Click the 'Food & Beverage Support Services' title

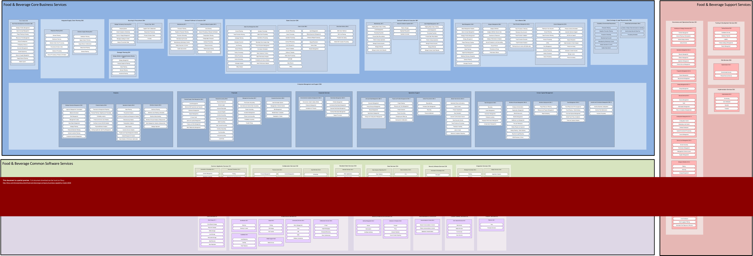tap(723, 5)
